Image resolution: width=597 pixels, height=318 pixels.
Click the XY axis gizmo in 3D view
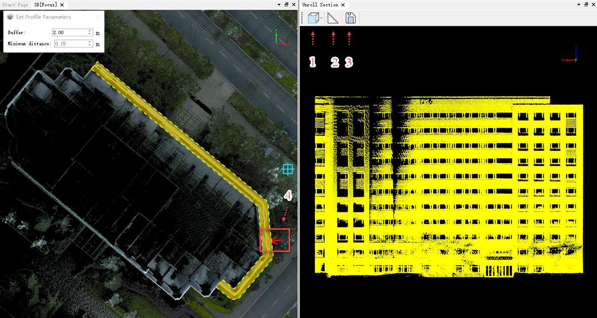[x=282, y=38]
